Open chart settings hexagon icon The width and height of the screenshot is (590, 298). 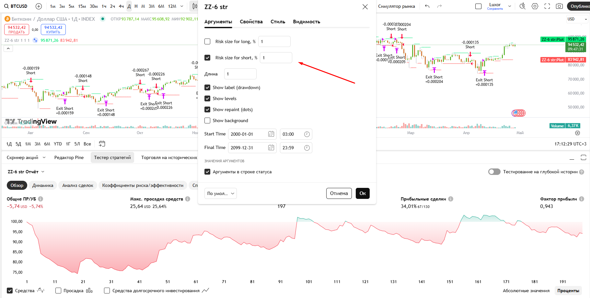(535, 6)
